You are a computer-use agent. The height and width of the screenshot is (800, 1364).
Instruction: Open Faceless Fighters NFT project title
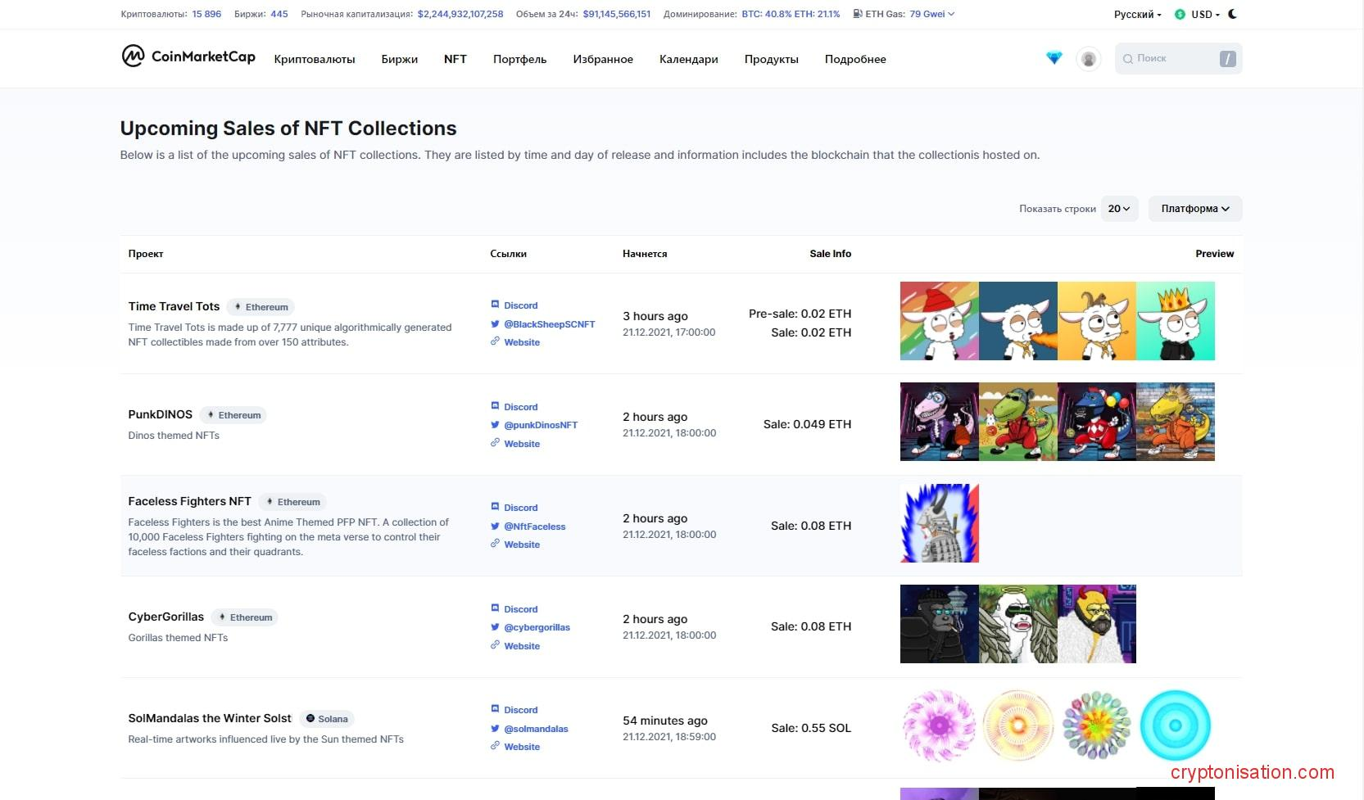189,501
